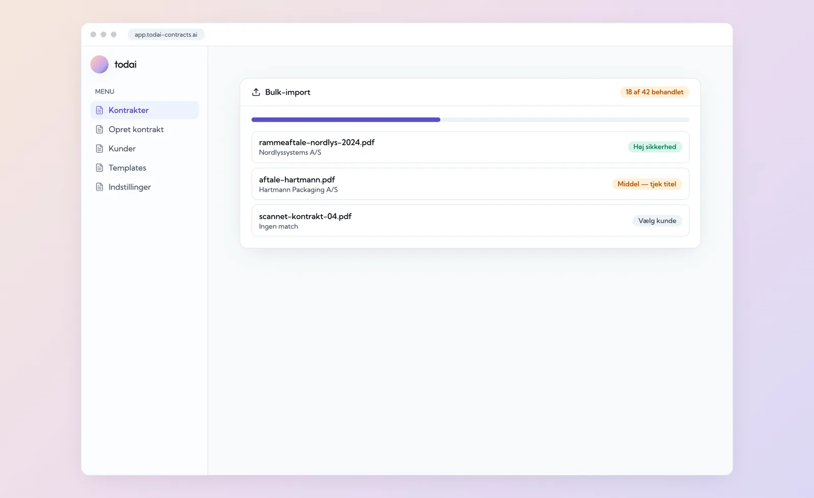This screenshot has height=498, width=814.
Task: Click the Høj sikkerhed badge
Action: tap(655, 147)
